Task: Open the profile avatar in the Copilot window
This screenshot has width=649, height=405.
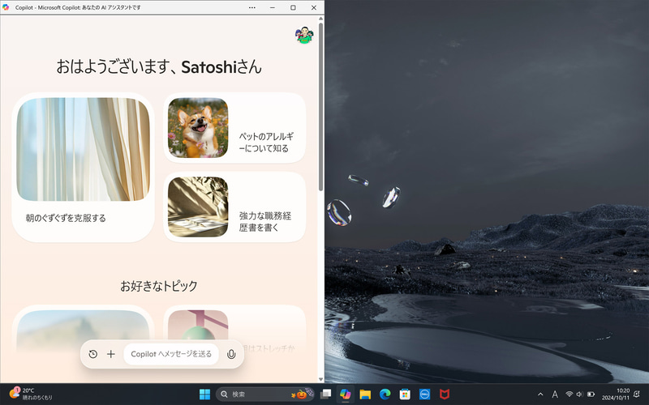Action: (x=304, y=36)
